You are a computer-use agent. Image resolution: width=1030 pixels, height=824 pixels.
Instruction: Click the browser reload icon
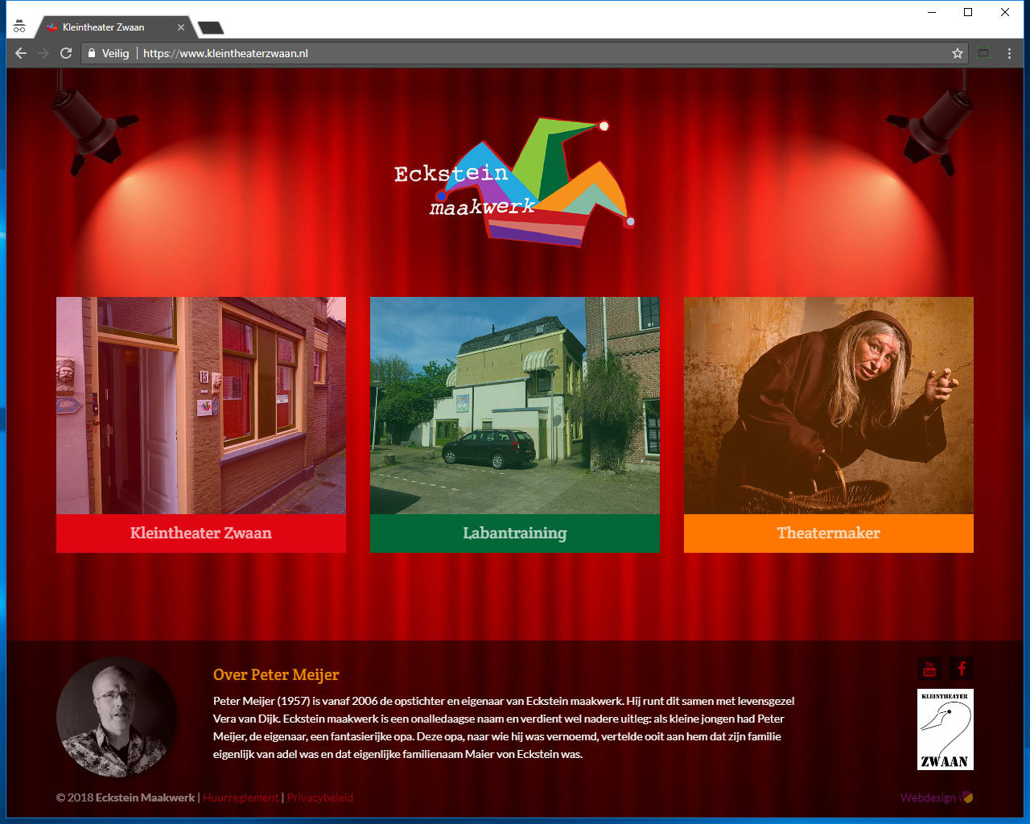pyautogui.click(x=66, y=53)
